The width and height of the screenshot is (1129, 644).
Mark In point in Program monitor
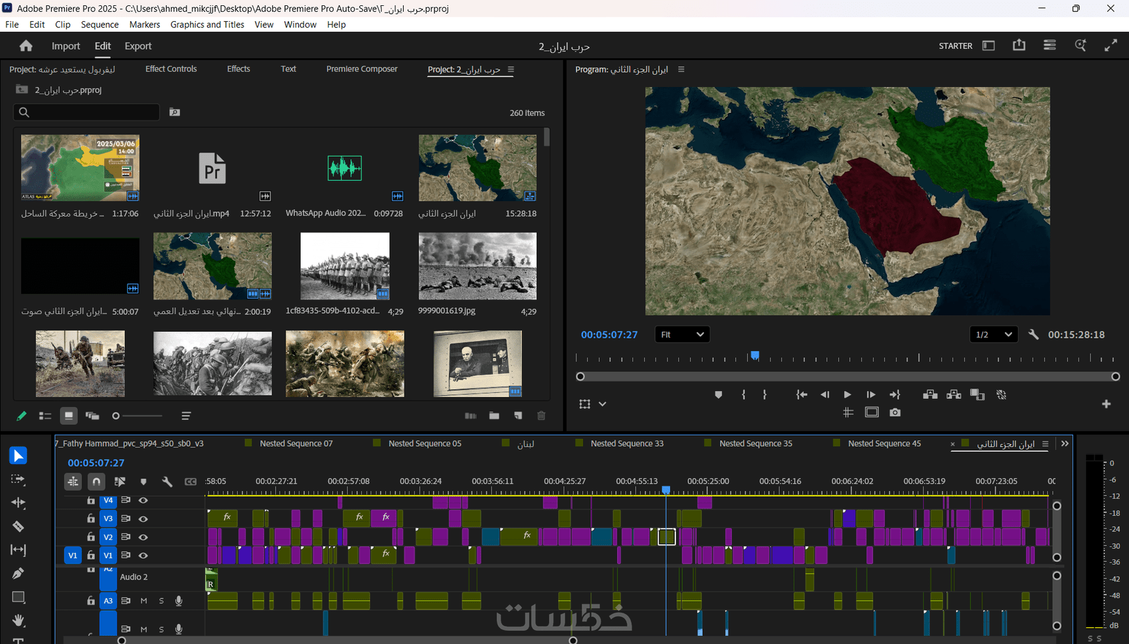[743, 394]
